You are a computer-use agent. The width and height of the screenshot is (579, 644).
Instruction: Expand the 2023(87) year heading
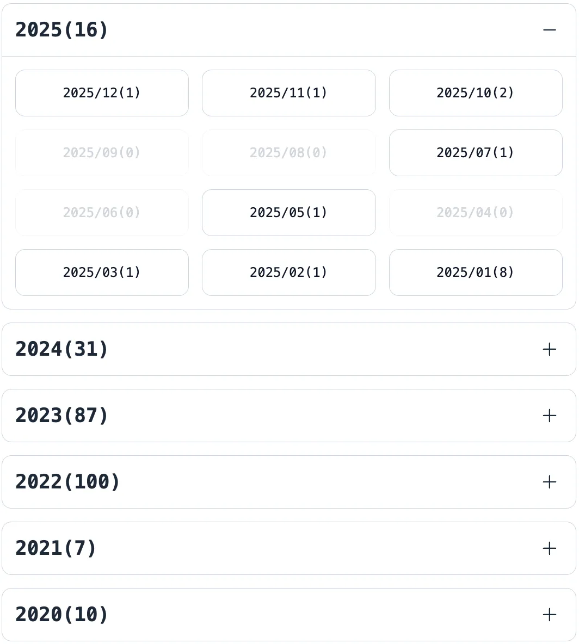62,416
